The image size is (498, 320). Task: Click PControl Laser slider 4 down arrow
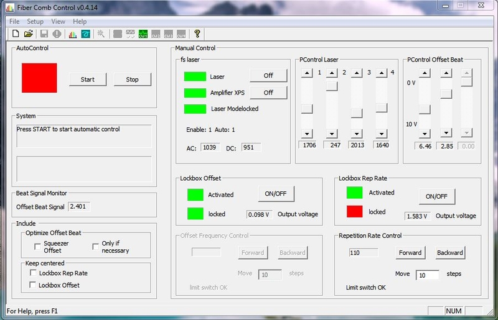(382, 134)
